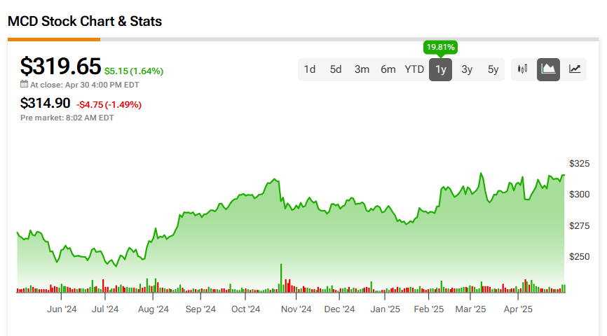Viewport: 607px width, 336px height.
Task: Click the Nov '24 axis label
Action: [296, 309]
